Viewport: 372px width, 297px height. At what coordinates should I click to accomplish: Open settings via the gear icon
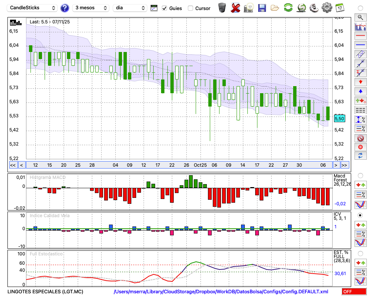[327, 8]
